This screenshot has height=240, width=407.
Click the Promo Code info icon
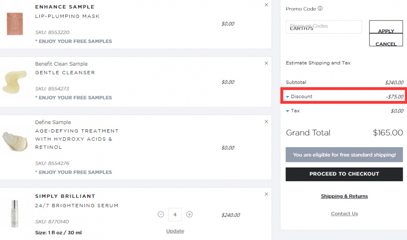pyautogui.click(x=320, y=9)
